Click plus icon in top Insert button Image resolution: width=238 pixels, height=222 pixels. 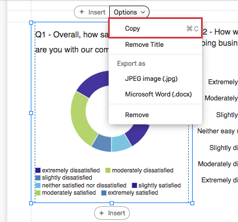(x=82, y=12)
